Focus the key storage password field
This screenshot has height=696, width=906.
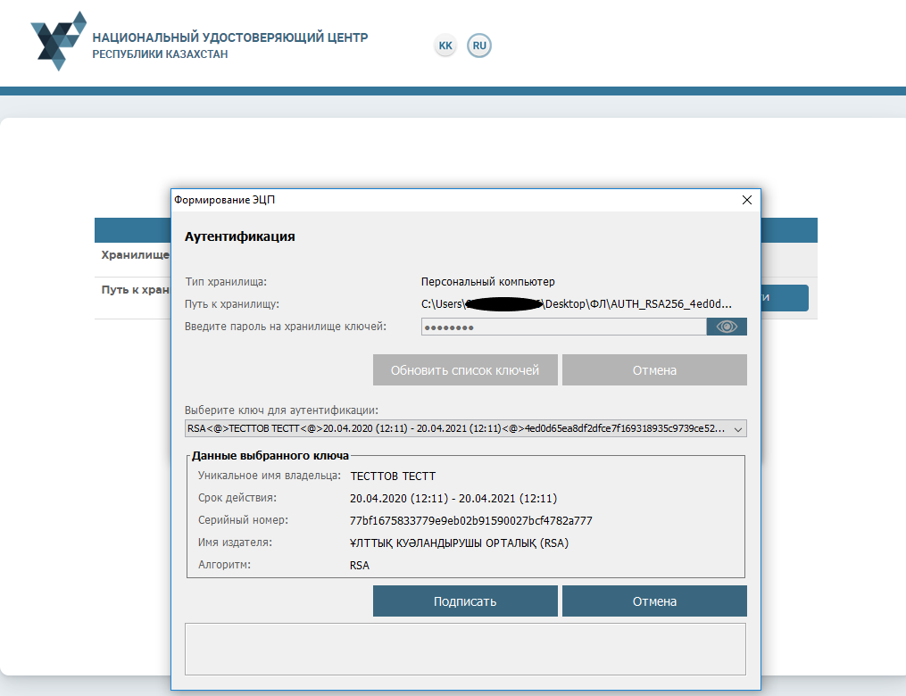tap(564, 327)
